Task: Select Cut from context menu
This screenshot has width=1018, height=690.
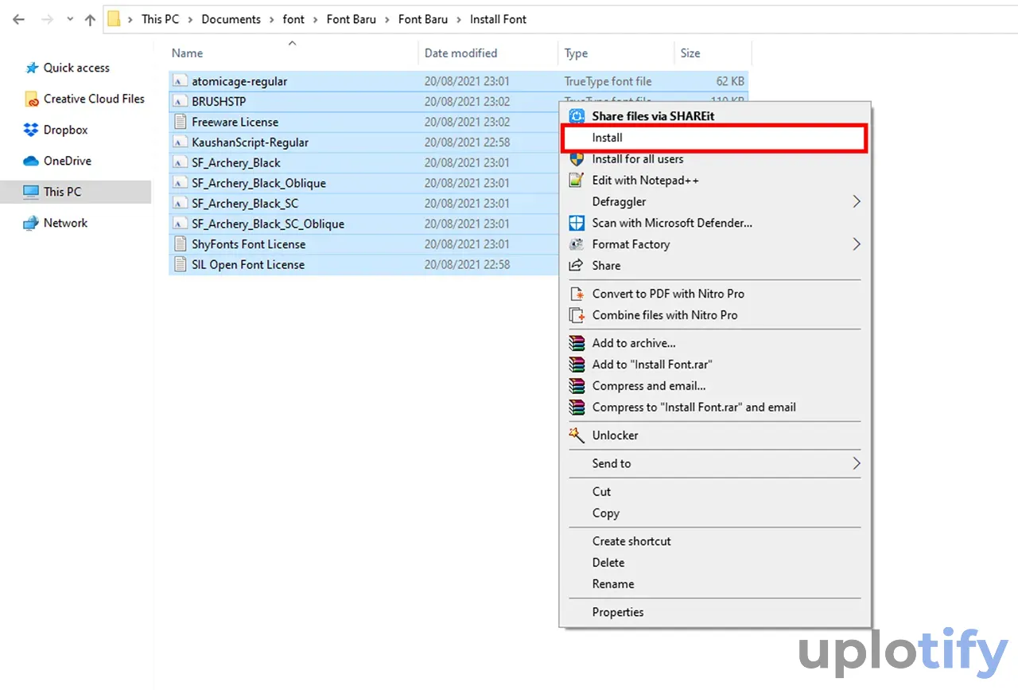Action: [x=601, y=492]
